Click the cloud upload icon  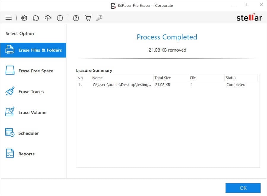tap(48, 18)
